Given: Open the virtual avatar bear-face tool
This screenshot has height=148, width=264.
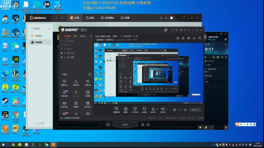Looking at the screenshot, I should click(x=64, y=104).
